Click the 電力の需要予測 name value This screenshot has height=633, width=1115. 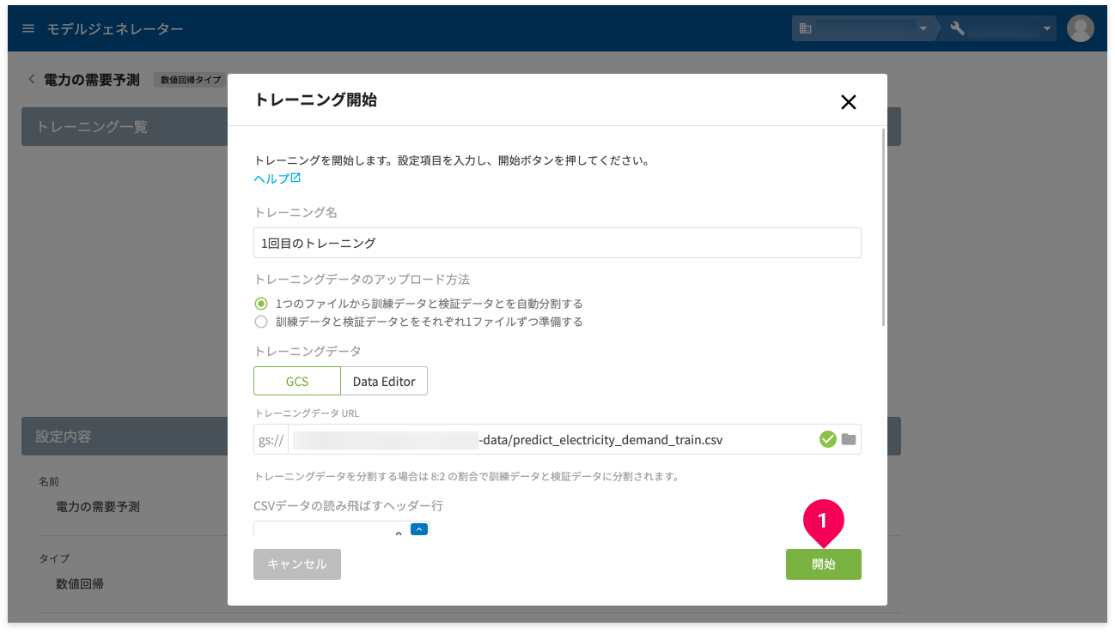pos(98,507)
